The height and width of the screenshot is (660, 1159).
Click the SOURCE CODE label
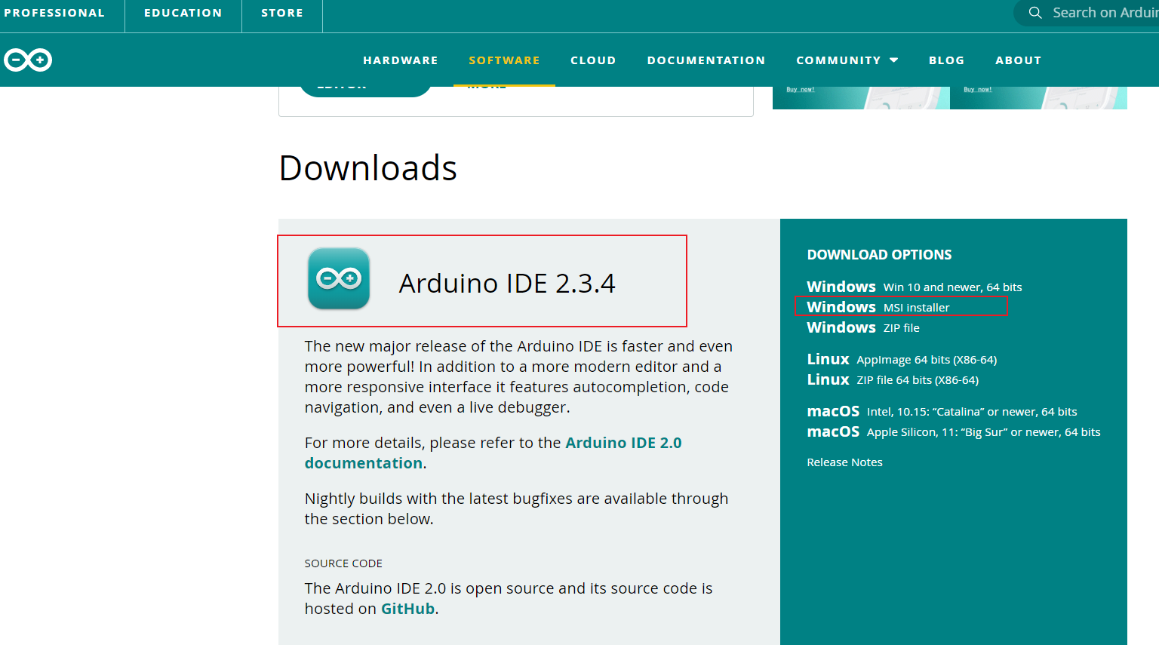coord(343,563)
